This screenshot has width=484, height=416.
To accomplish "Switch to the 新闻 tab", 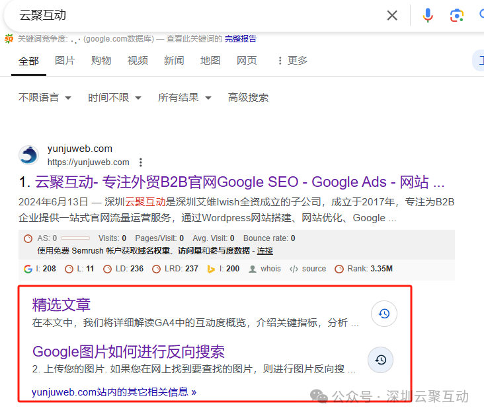I will 174,60.
